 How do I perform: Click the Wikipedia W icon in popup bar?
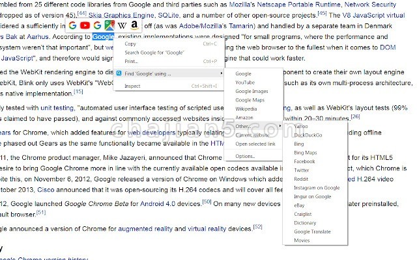pos(122,25)
